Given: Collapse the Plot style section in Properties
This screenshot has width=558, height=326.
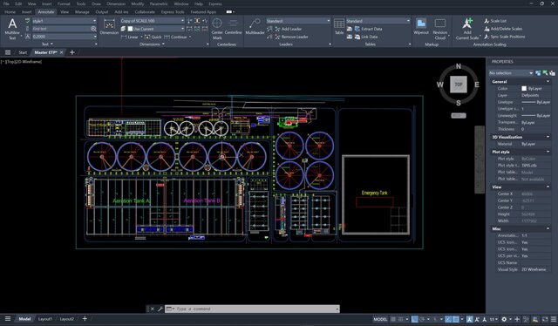Looking at the screenshot, I should pos(548,152).
